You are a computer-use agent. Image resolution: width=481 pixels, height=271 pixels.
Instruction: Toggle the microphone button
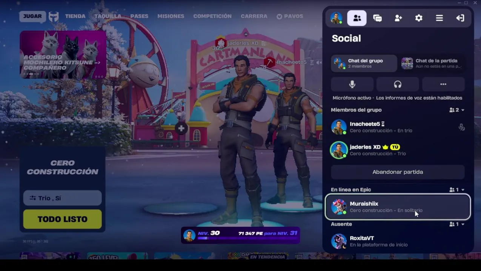pos(352,84)
